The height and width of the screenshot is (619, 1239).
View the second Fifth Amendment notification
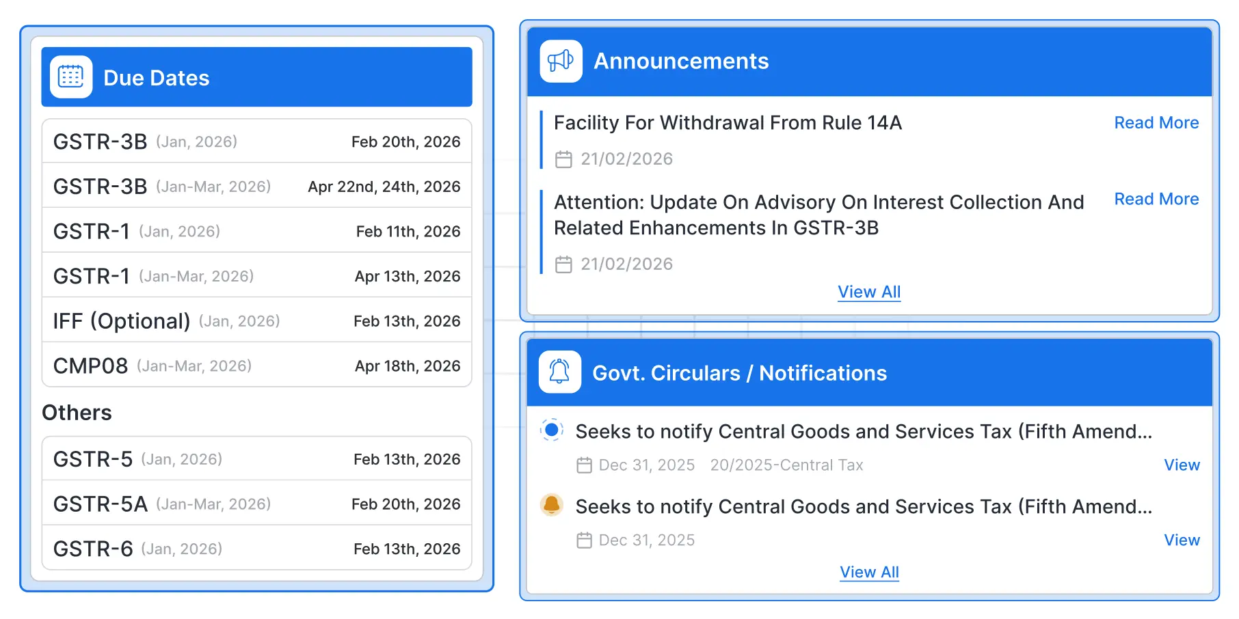tap(1182, 540)
